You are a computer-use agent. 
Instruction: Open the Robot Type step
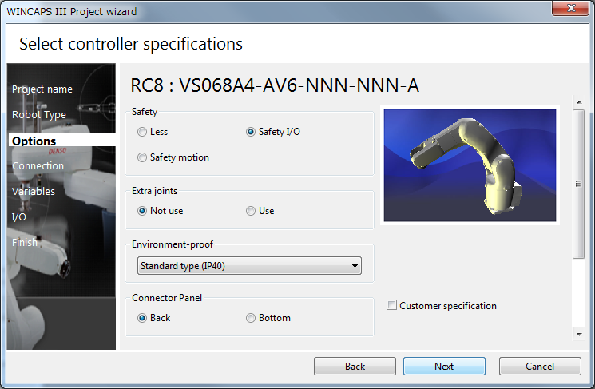[38, 115]
